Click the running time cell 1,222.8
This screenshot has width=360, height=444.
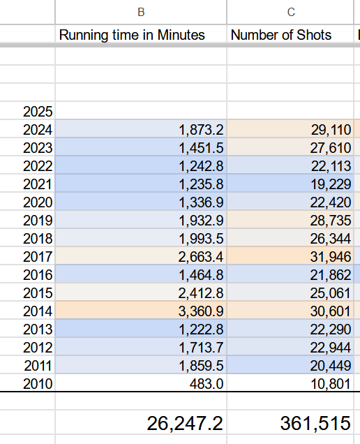tap(141, 329)
